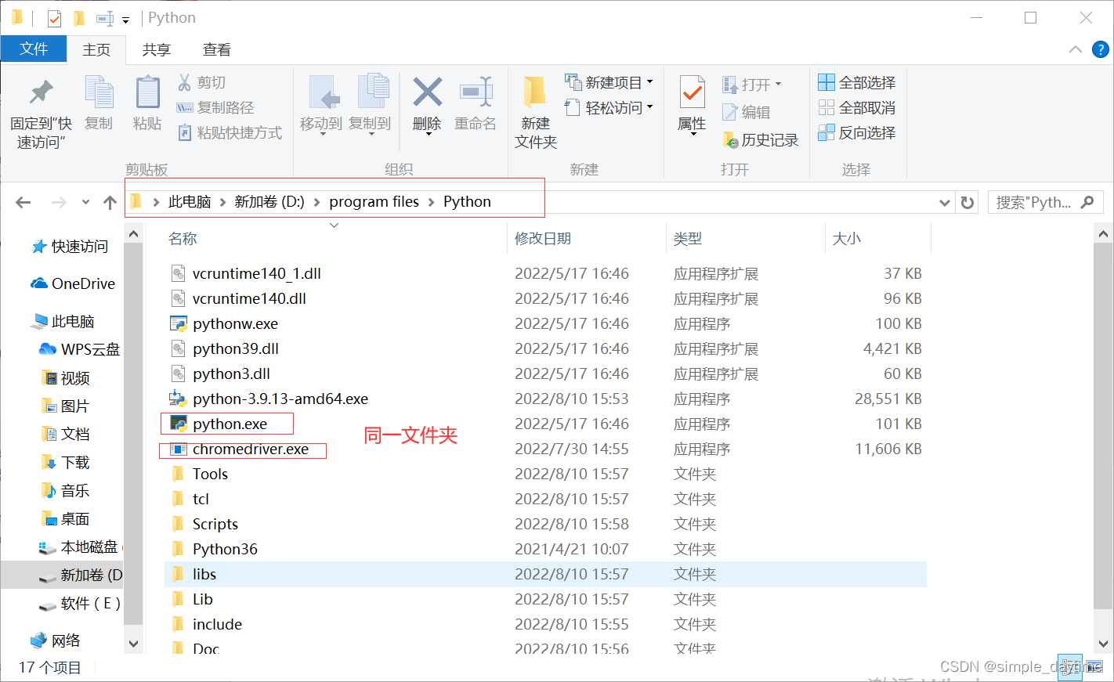
Task: Create a new folder with 新建文件夹 icon
Action: (x=535, y=93)
